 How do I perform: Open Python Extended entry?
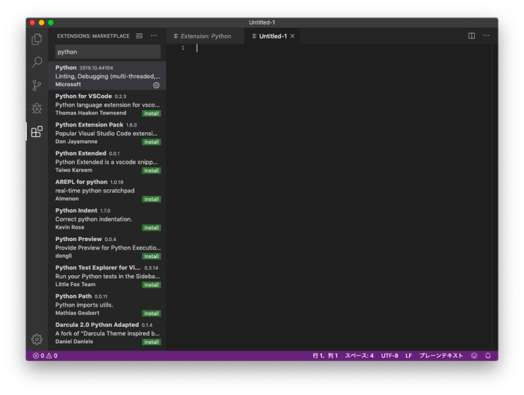pos(107,162)
